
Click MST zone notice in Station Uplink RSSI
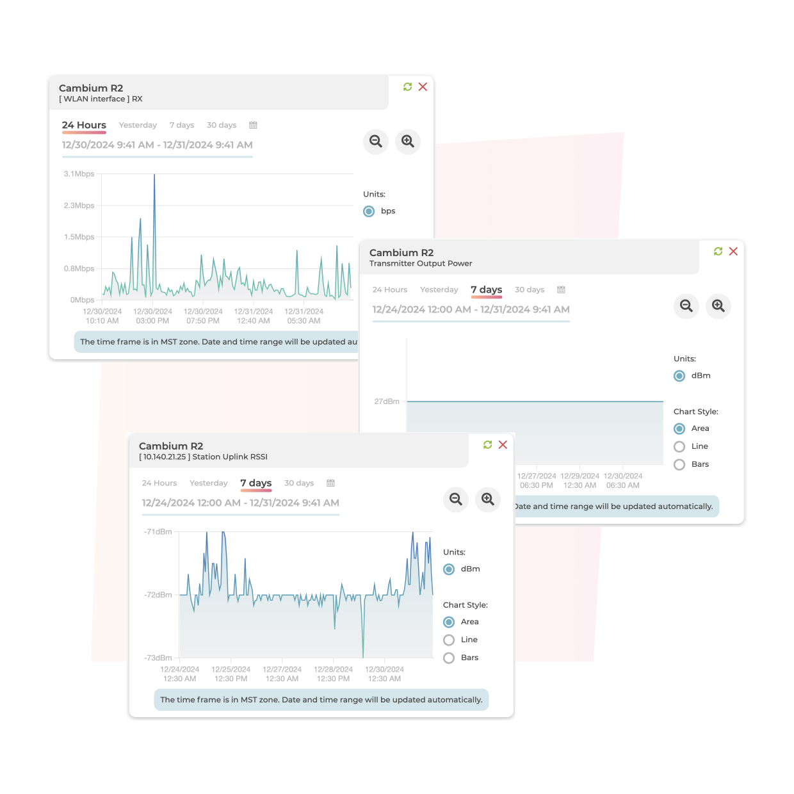point(321,700)
